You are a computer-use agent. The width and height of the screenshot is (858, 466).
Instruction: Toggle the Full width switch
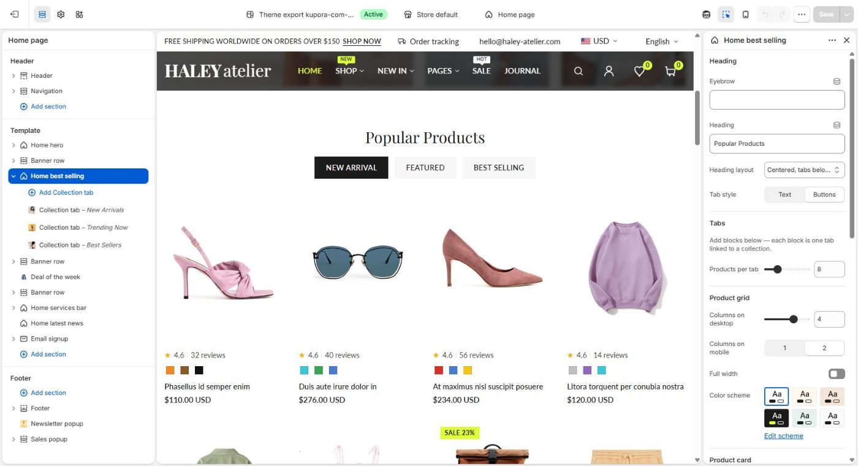coord(836,374)
